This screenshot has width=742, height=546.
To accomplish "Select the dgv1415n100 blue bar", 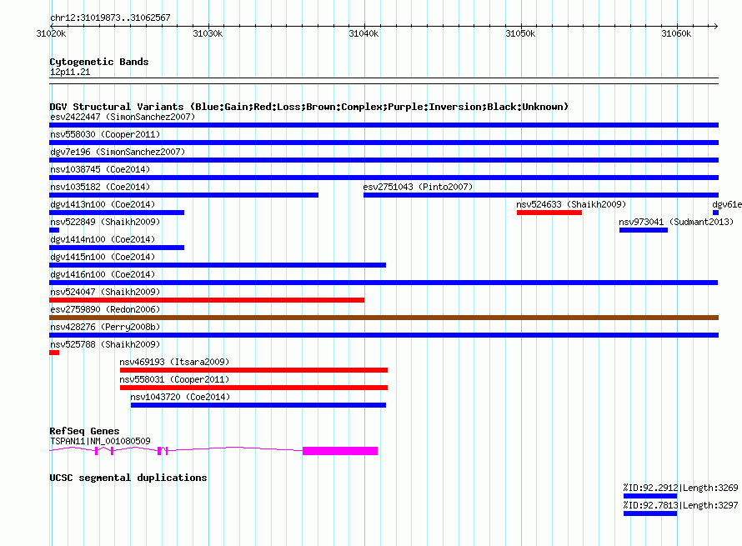I will [218, 265].
